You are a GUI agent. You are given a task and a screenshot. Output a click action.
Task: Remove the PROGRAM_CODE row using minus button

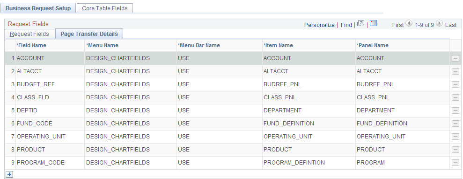[x=456, y=163]
